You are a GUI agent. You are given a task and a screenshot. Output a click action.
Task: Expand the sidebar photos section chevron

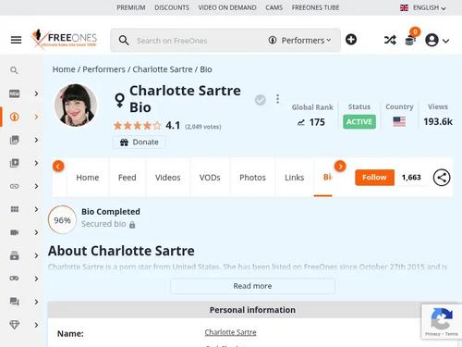(36, 140)
